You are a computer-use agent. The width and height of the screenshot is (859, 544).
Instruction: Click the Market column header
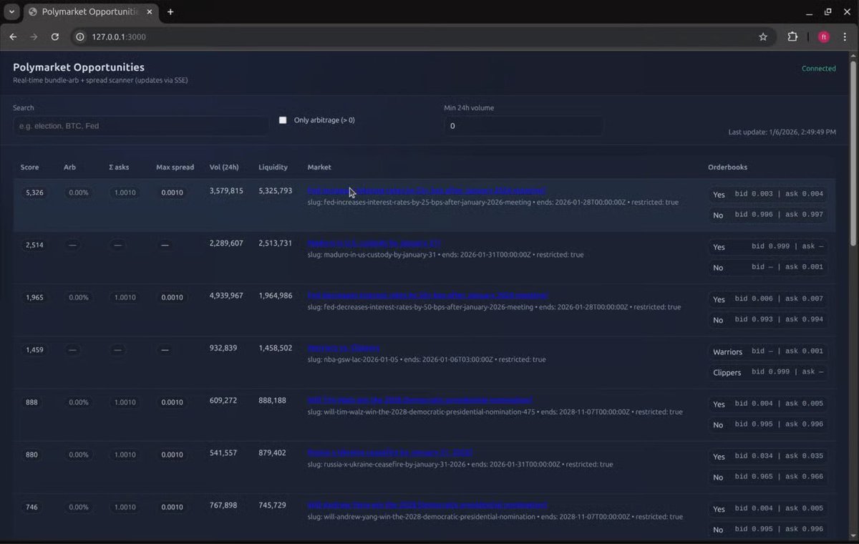click(x=319, y=167)
